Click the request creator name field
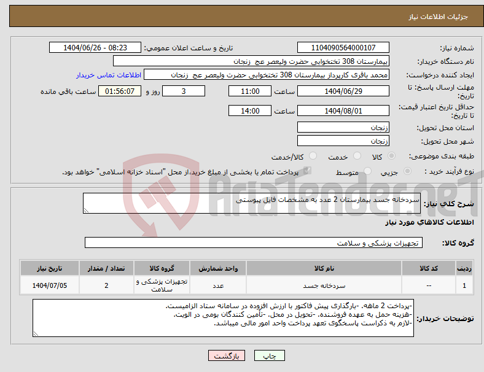The width and height of the screenshot is (484, 372). 267,75
